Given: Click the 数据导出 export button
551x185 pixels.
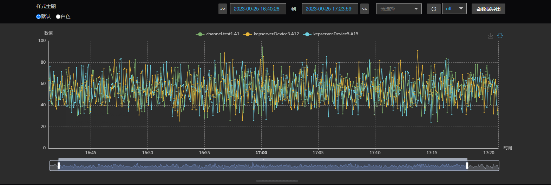Looking at the screenshot, I should (488, 9).
